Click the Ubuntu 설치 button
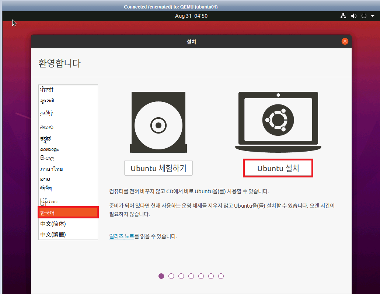380x294 pixels. coord(278,168)
